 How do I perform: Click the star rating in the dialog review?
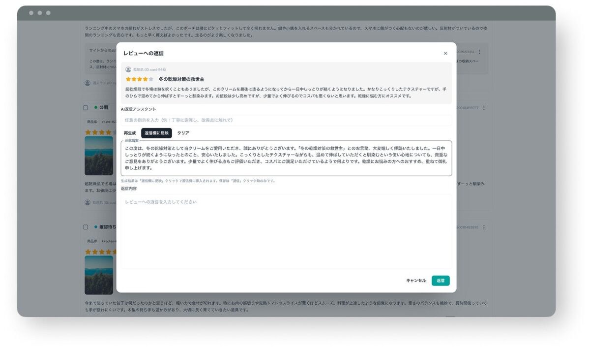coord(140,79)
